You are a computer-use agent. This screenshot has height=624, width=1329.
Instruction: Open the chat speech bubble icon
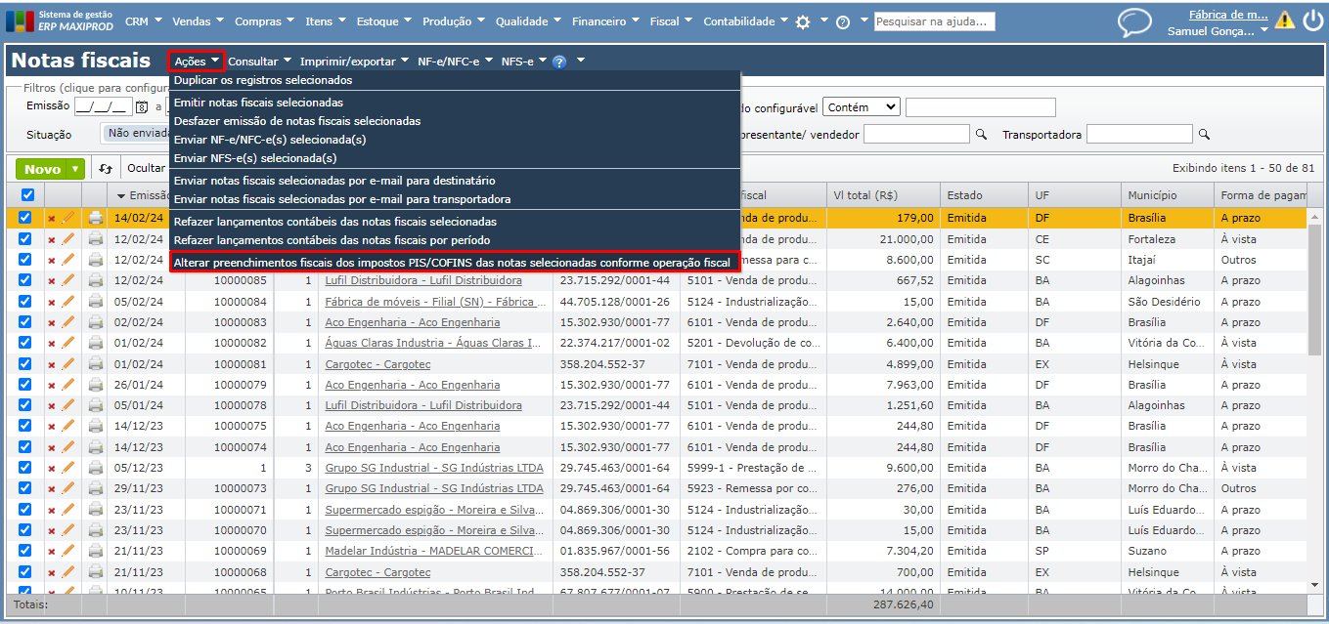(1134, 22)
